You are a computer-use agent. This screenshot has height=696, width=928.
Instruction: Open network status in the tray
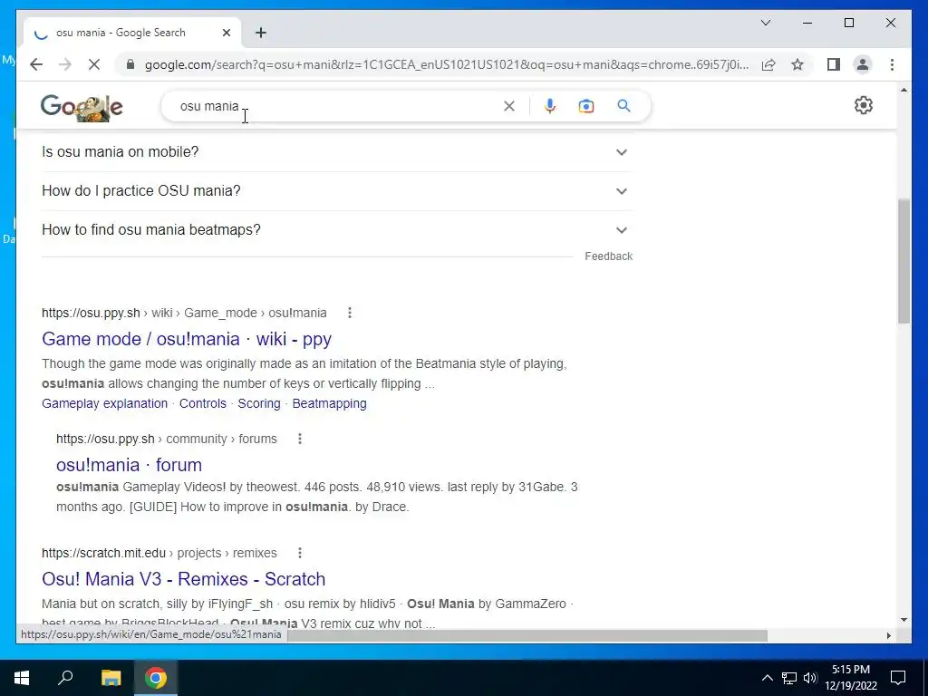789,678
